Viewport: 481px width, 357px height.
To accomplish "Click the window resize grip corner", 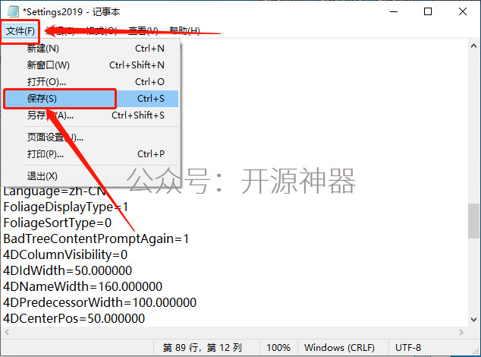I will (476, 352).
